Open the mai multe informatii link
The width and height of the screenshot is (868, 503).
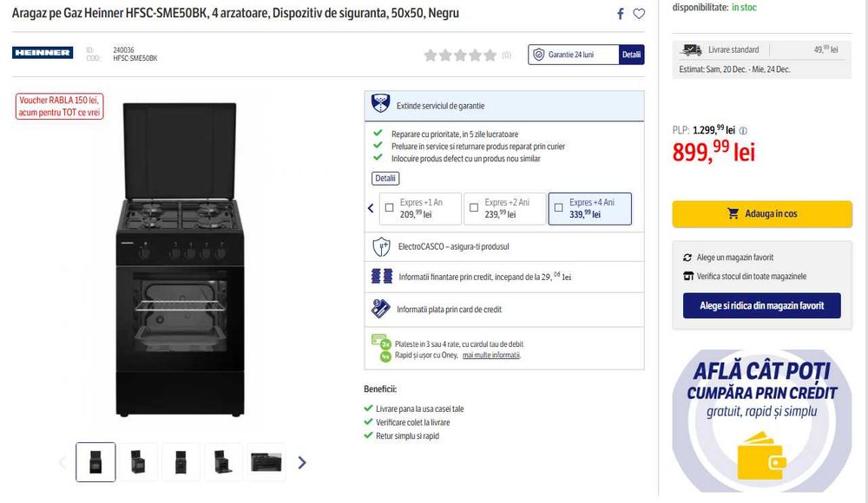click(491, 356)
